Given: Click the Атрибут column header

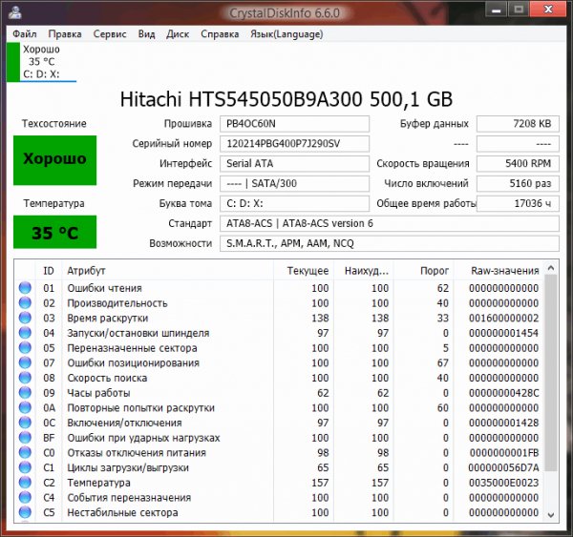Looking at the screenshot, I should 167,271.
